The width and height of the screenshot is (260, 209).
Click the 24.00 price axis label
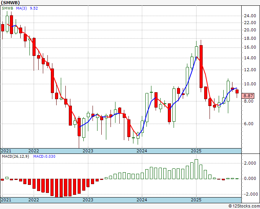pos(250,16)
